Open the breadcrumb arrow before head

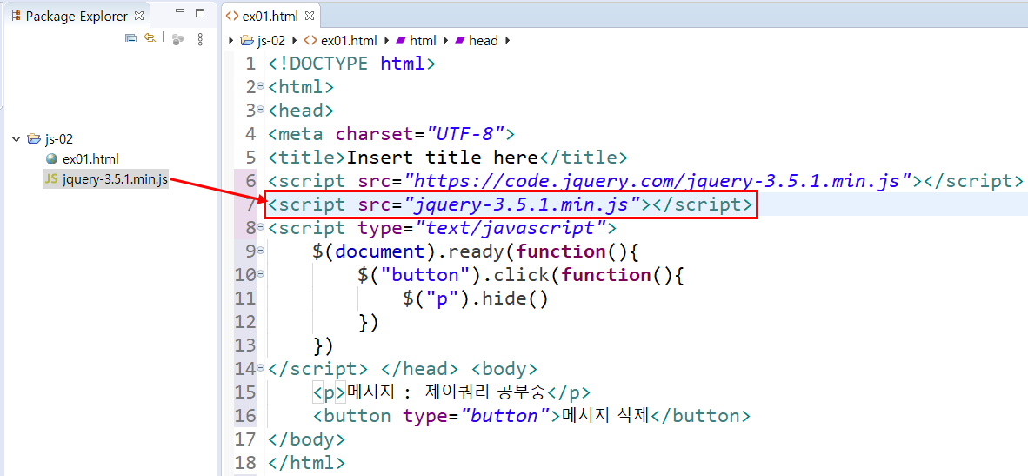coord(446,41)
